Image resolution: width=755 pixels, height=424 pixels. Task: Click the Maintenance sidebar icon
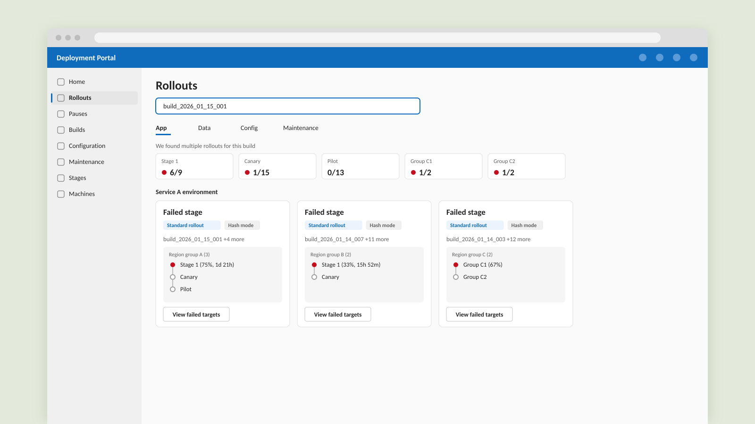[x=61, y=162]
